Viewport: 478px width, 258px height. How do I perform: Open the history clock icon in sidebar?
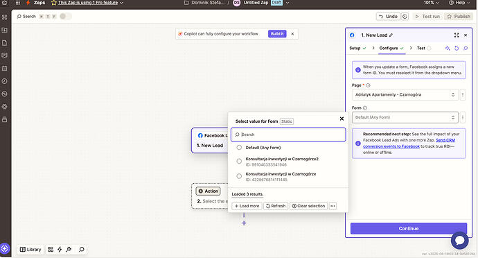[x=5, y=81]
